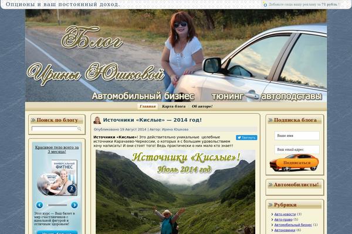Click the Этот курс — Ваш билет description text
This screenshot has height=234, width=352.
point(55,219)
